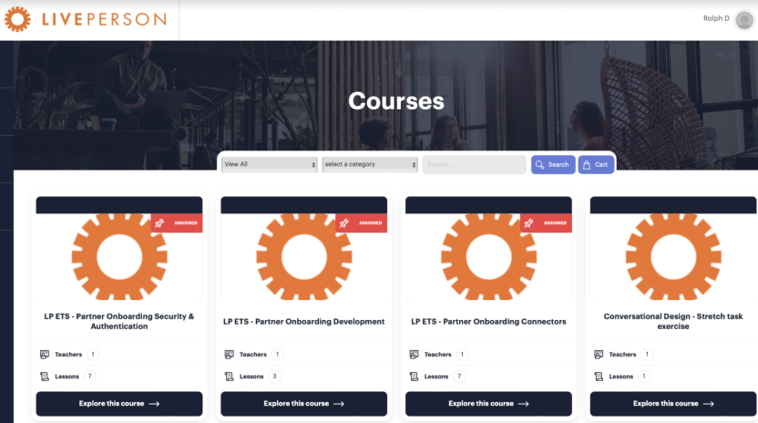Click the Rolph D username
The height and width of the screenshot is (423, 758).
pos(716,18)
